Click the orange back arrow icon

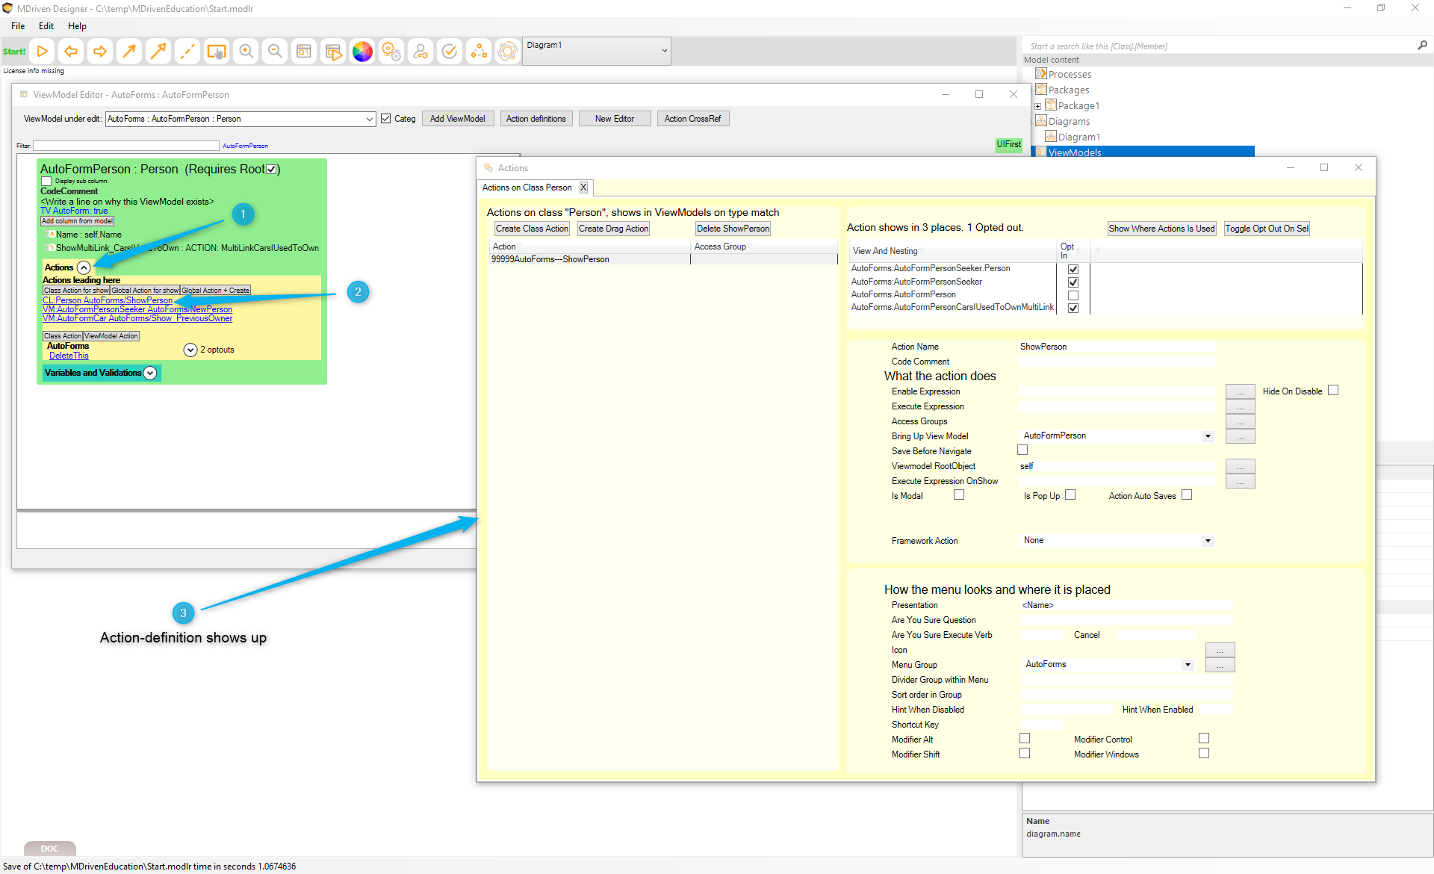71,52
